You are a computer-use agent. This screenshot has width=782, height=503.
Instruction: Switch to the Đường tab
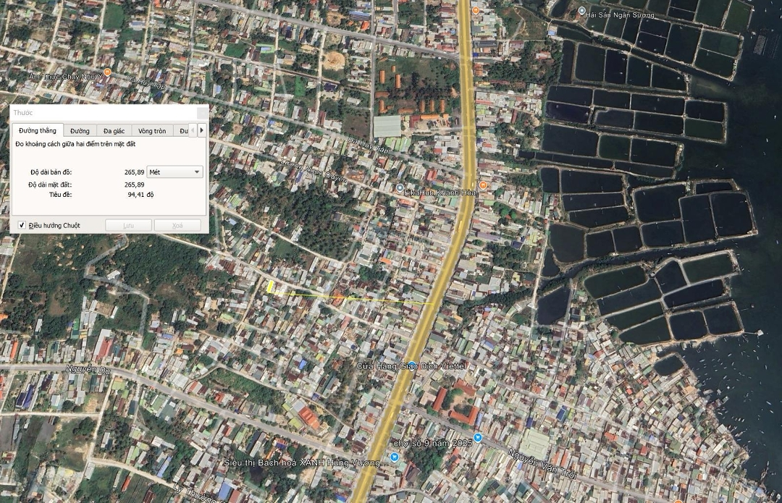pos(80,131)
